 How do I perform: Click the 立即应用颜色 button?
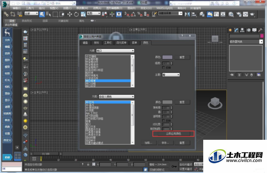[x=173, y=134]
